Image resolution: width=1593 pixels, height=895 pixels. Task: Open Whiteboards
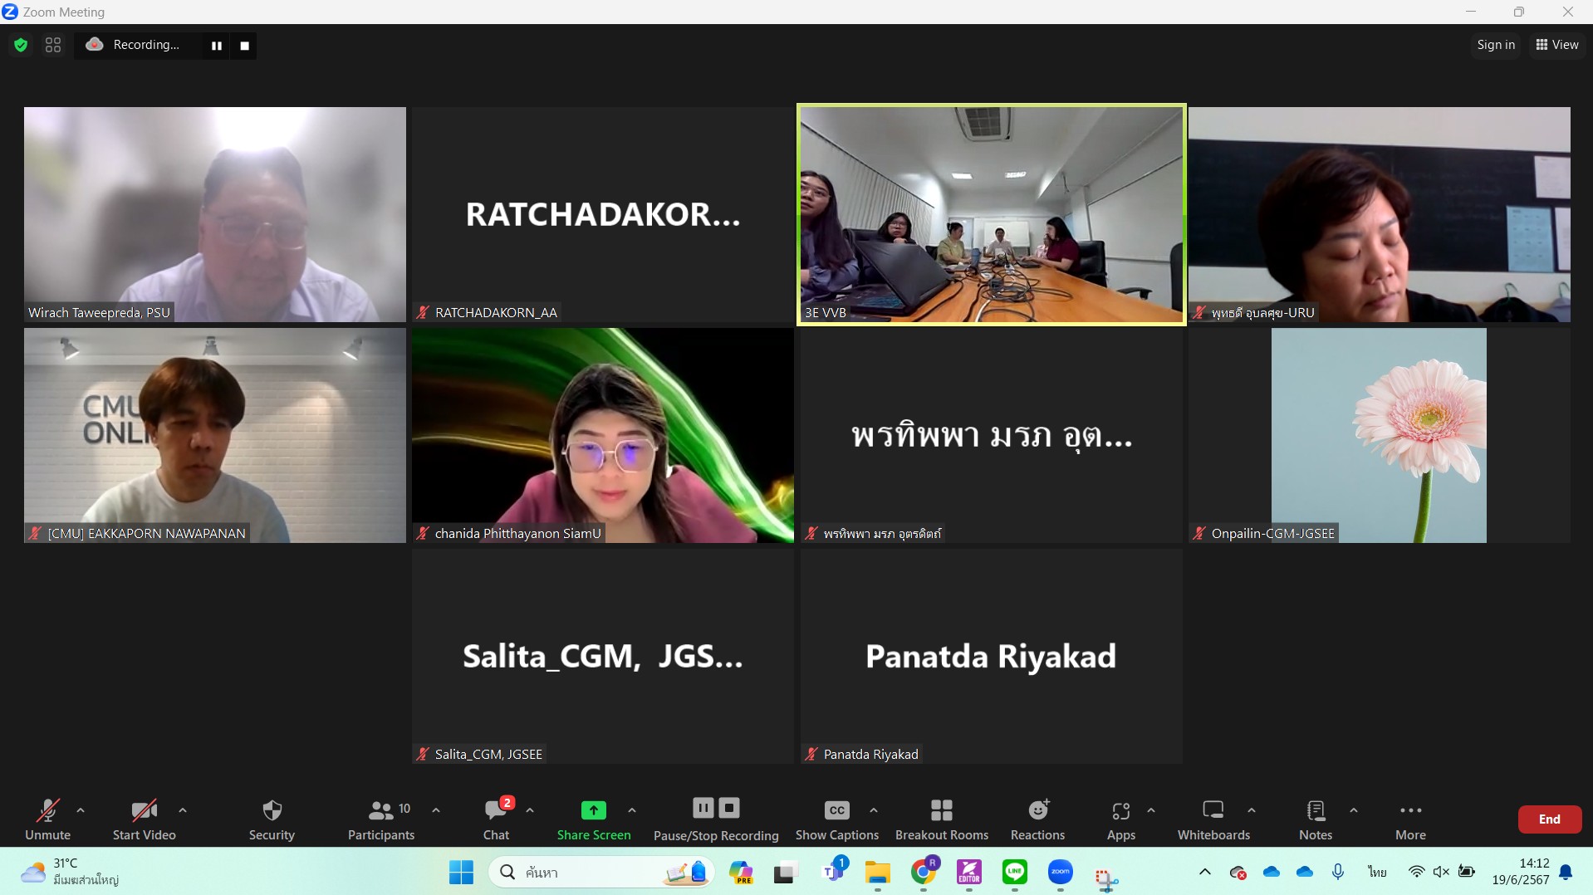click(x=1213, y=819)
